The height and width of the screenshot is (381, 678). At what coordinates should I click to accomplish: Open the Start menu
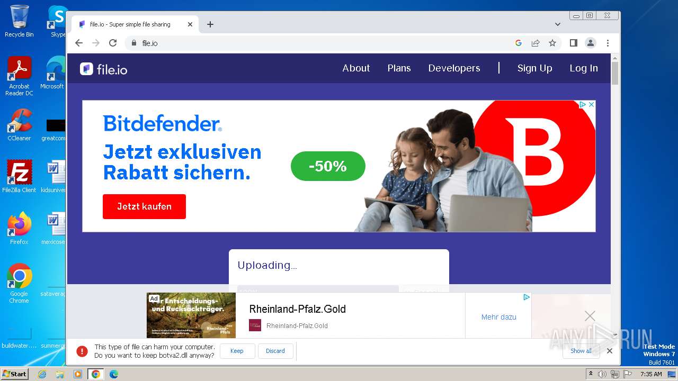coord(15,374)
